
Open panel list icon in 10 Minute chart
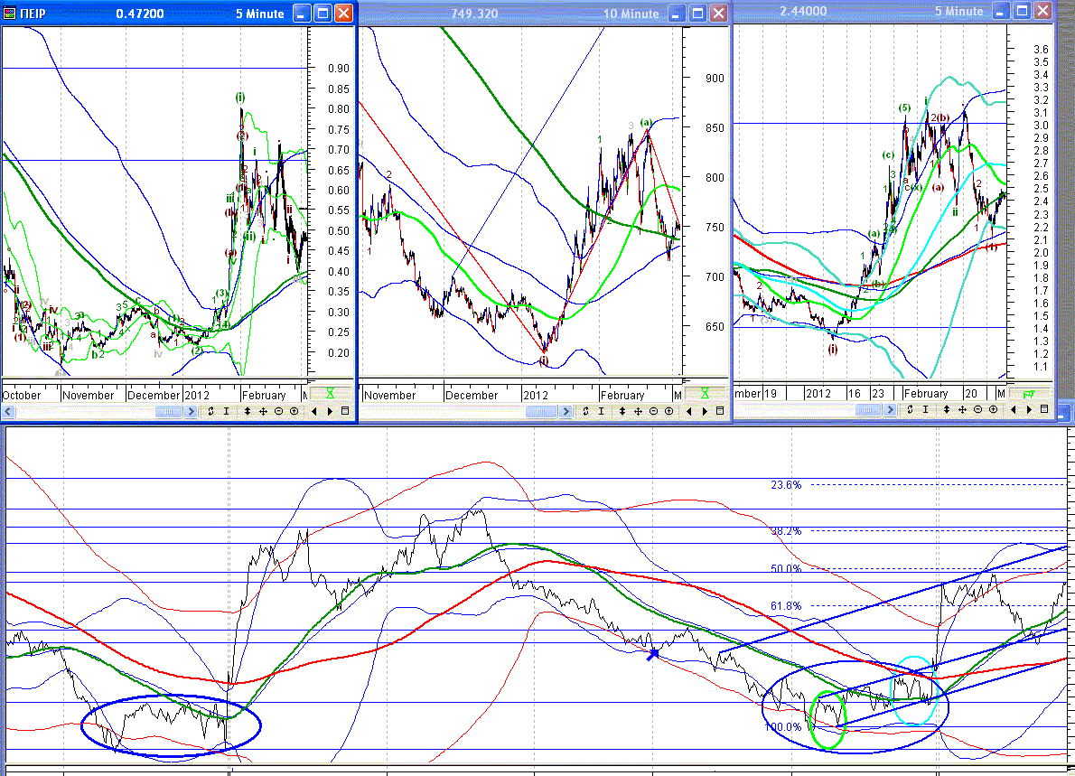(720, 411)
